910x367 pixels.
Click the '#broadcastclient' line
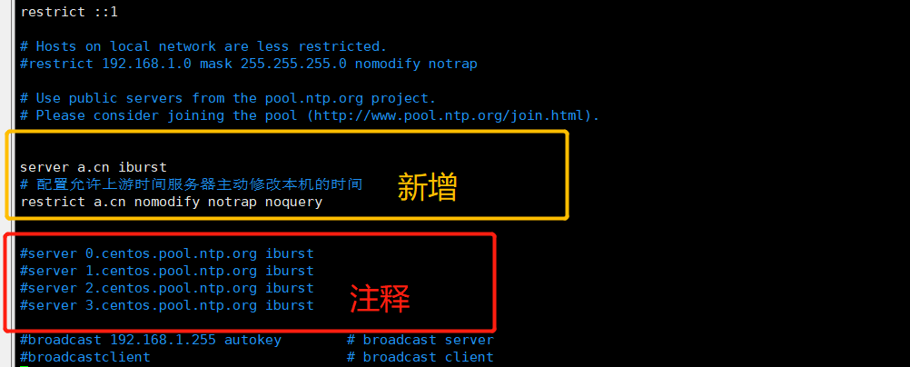click(85, 357)
